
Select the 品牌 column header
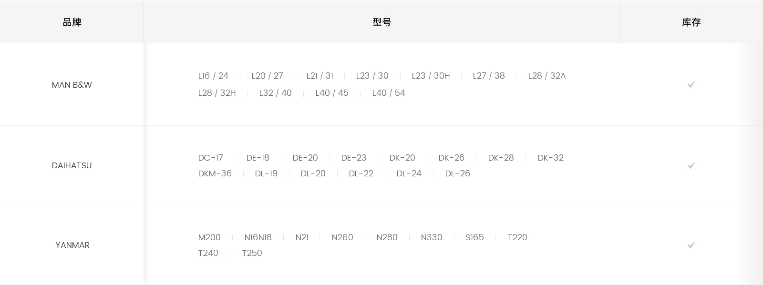tap(72, 22)
